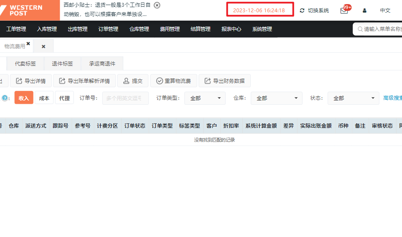The width and height of the screenshot is (402, 237).
Task: Sort by the 订单类型 column header
Action: (162, 126)
